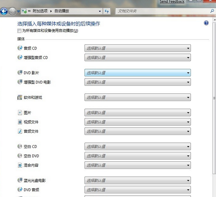Viewport: 216px width, 197px height.
Task: Expand the 视频文件 action dropdown
Action: tap(138, 122)
